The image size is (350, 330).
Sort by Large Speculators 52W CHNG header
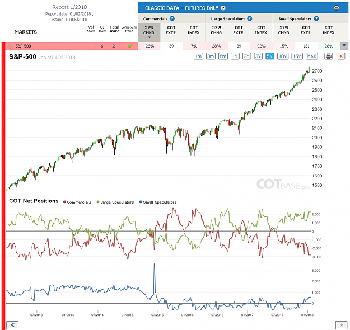click(217, 30)
